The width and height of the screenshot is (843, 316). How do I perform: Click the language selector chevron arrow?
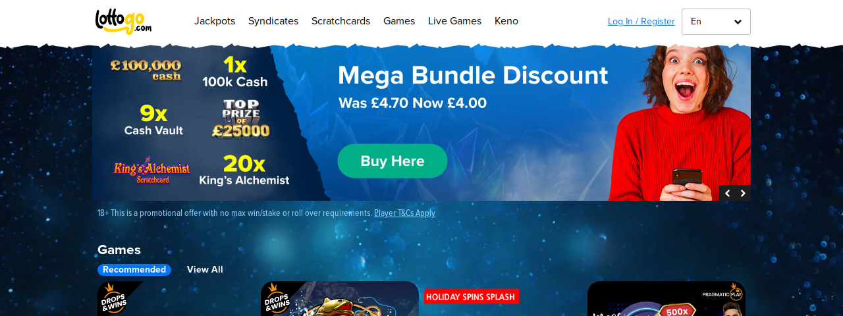click(x=738, y=22)
